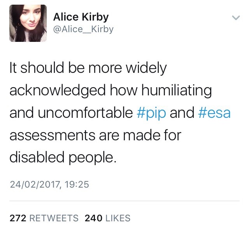Open the Alice Kirby display name link

(81, 17)
